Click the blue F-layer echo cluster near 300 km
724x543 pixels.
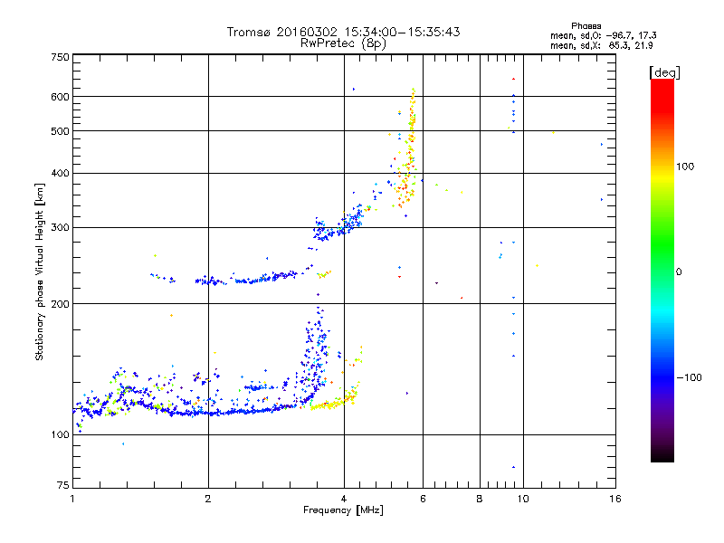coord(337,226)
